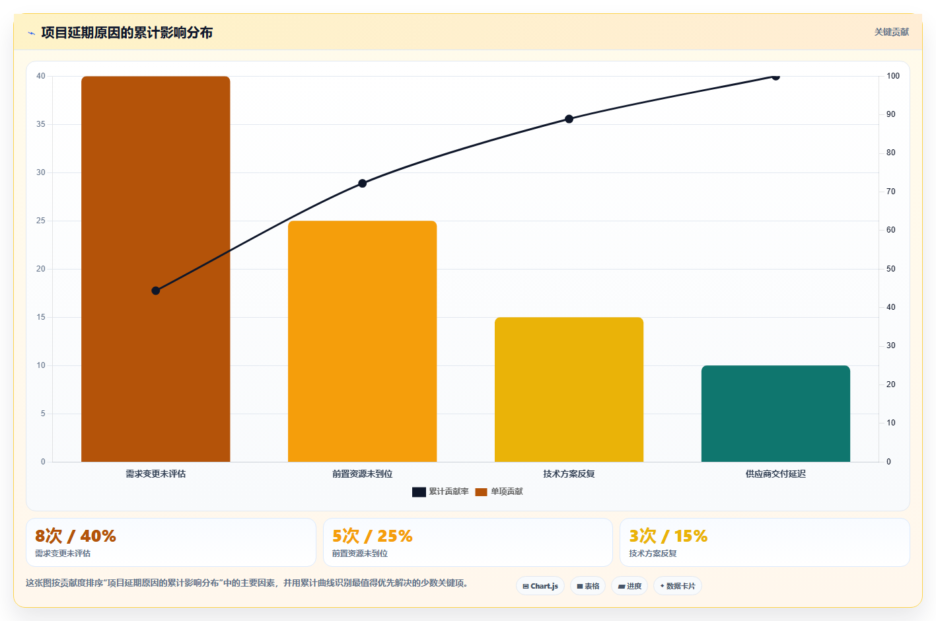This screenshot has width=936, height=621.
Task: Click the 需求变更未评估 caption in first card
Action: point(63,554)
